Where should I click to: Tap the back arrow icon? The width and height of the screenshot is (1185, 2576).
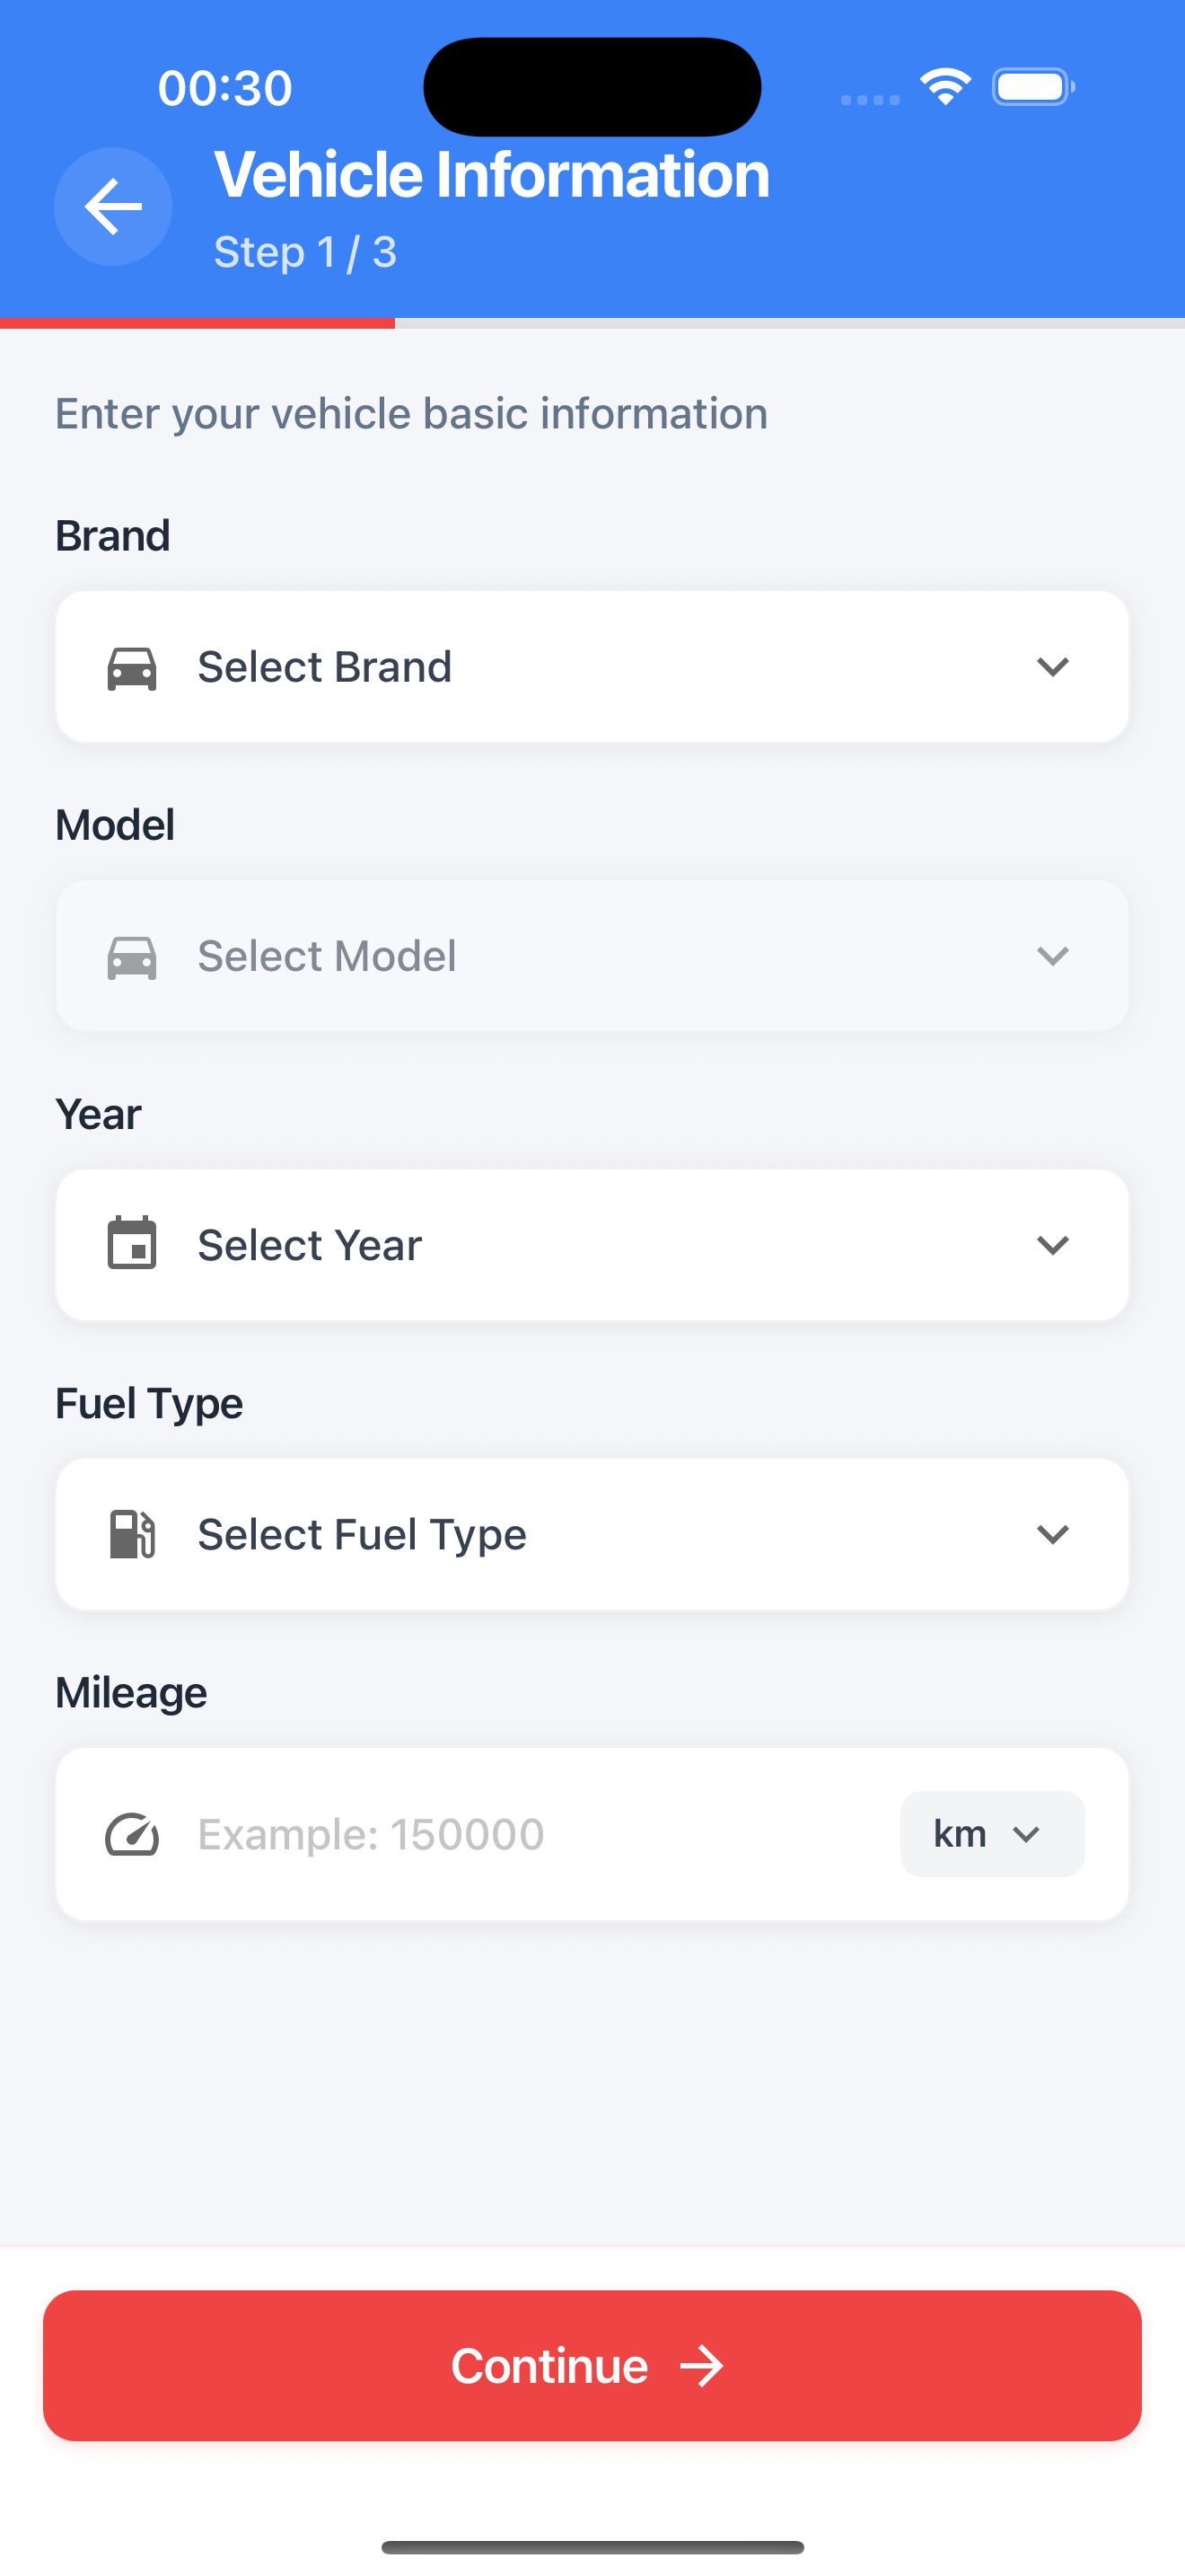113,207
